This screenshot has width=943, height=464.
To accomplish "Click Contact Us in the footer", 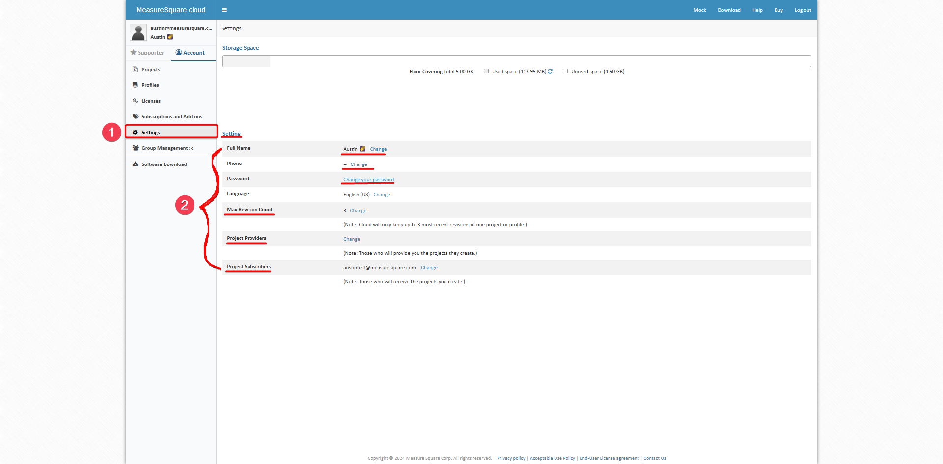I will (x=655, y=458).
